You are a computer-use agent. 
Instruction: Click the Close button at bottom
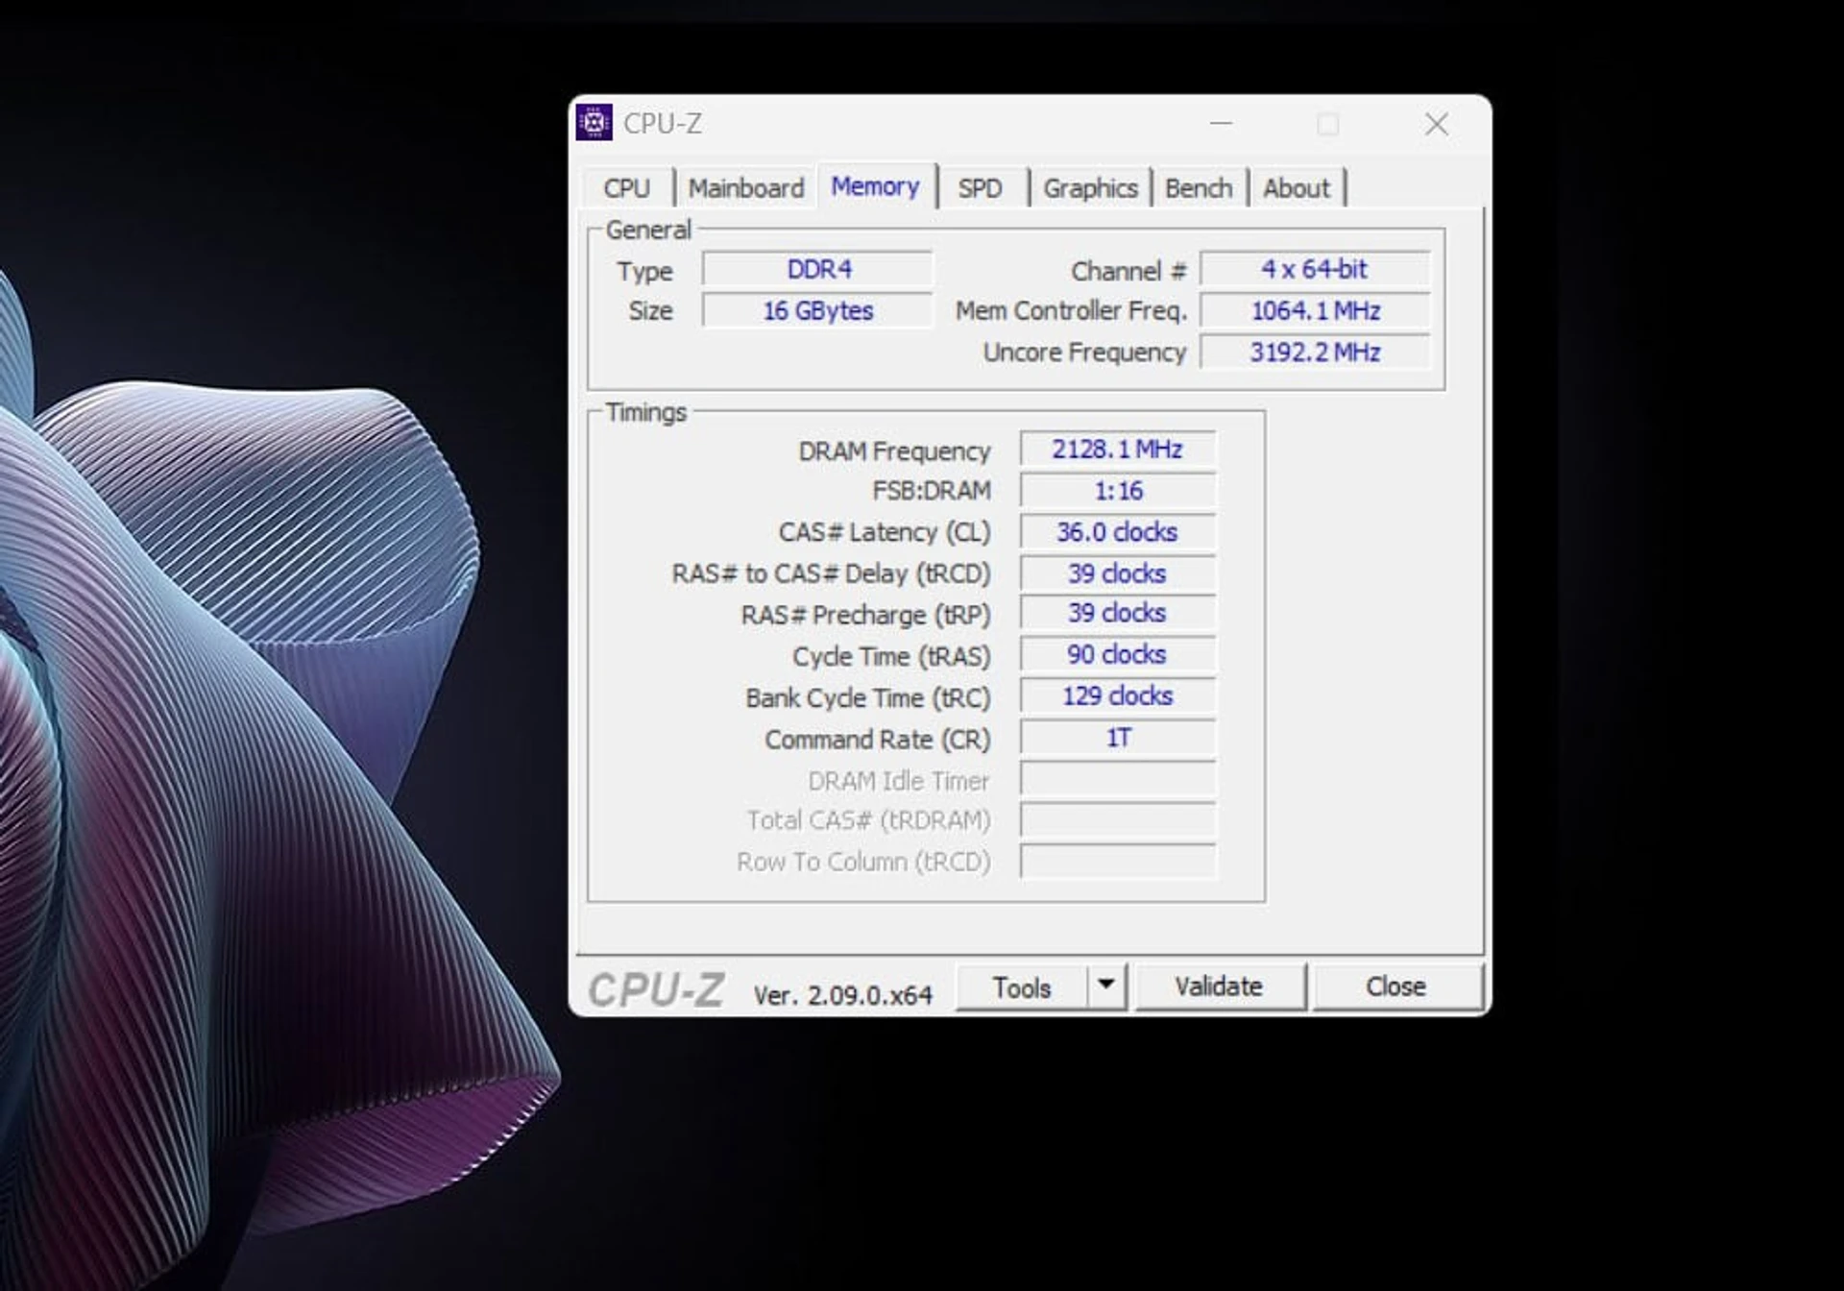coord(1395,987)
